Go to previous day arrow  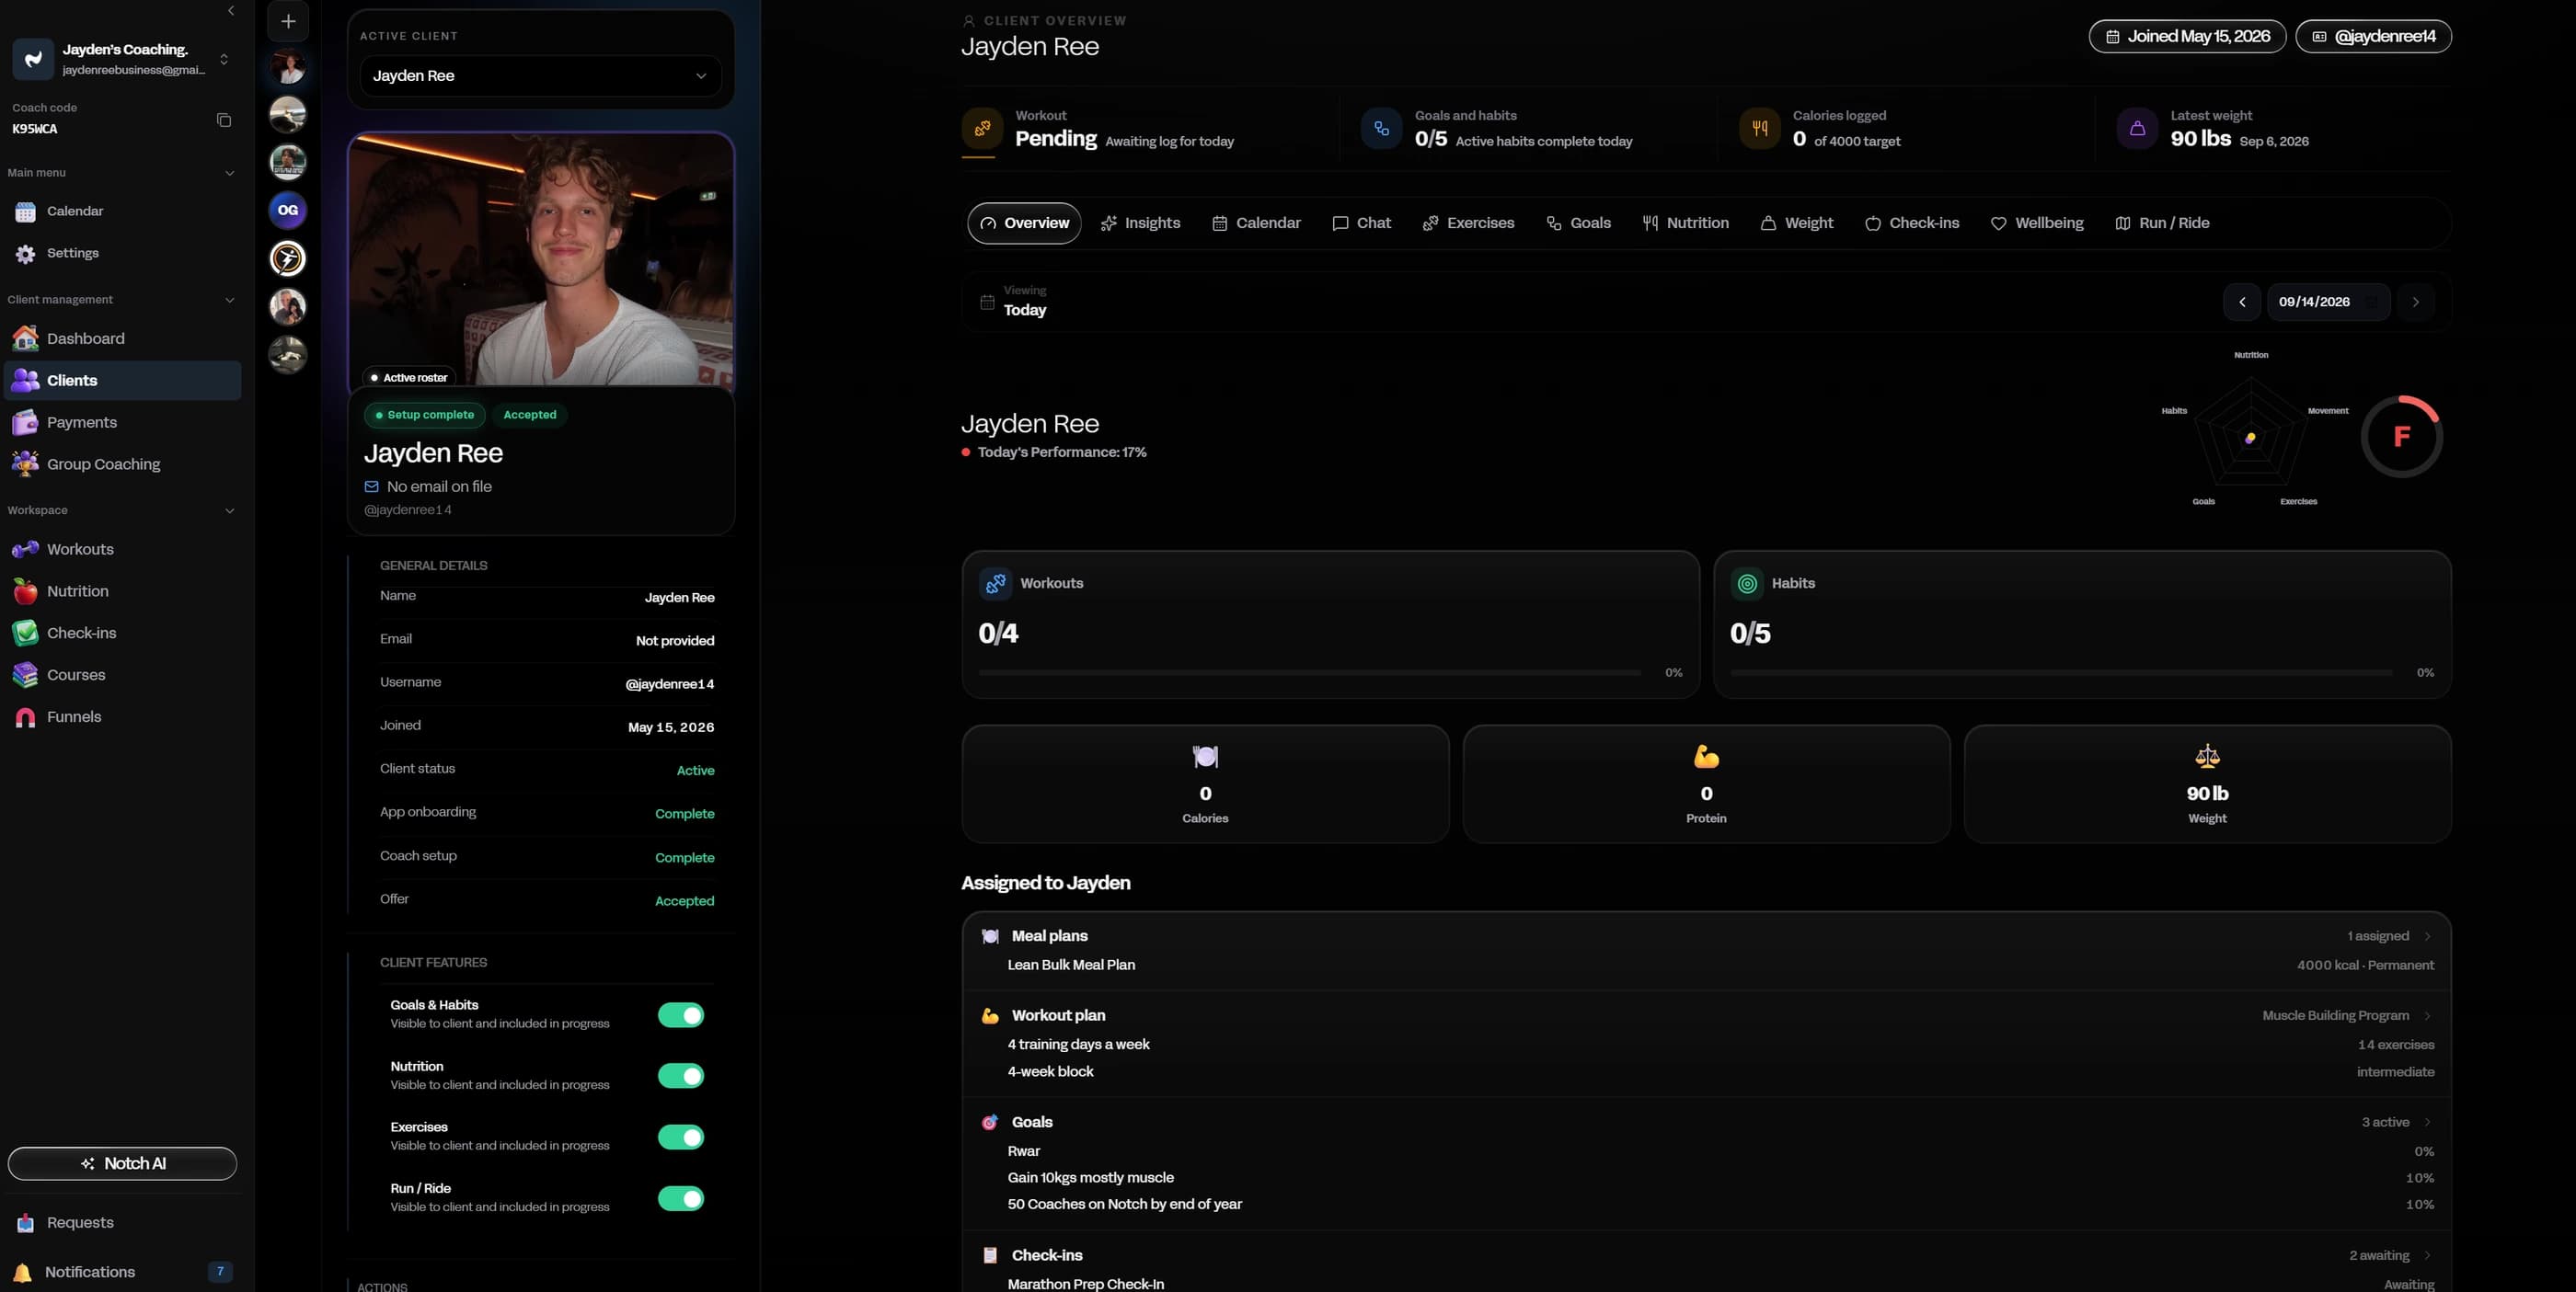point(2242,302)
